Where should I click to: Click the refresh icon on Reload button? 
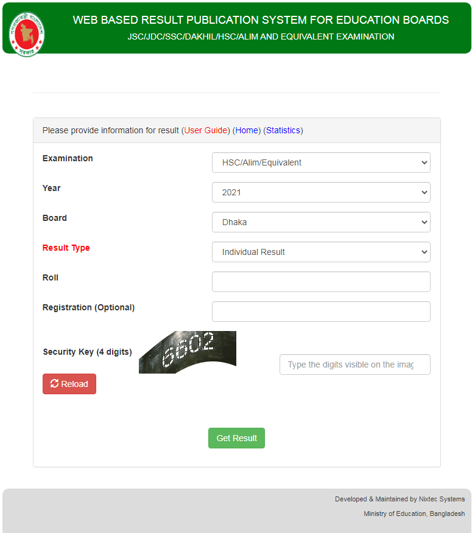[x=54, y=383]
